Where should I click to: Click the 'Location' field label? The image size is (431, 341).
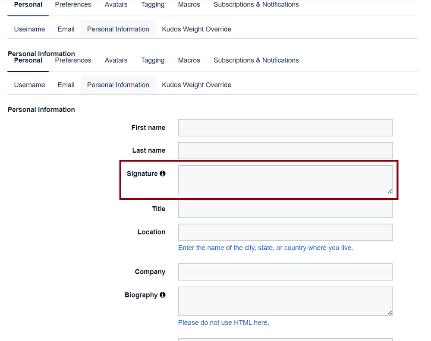pyautogui.click(x=151, y=232)
